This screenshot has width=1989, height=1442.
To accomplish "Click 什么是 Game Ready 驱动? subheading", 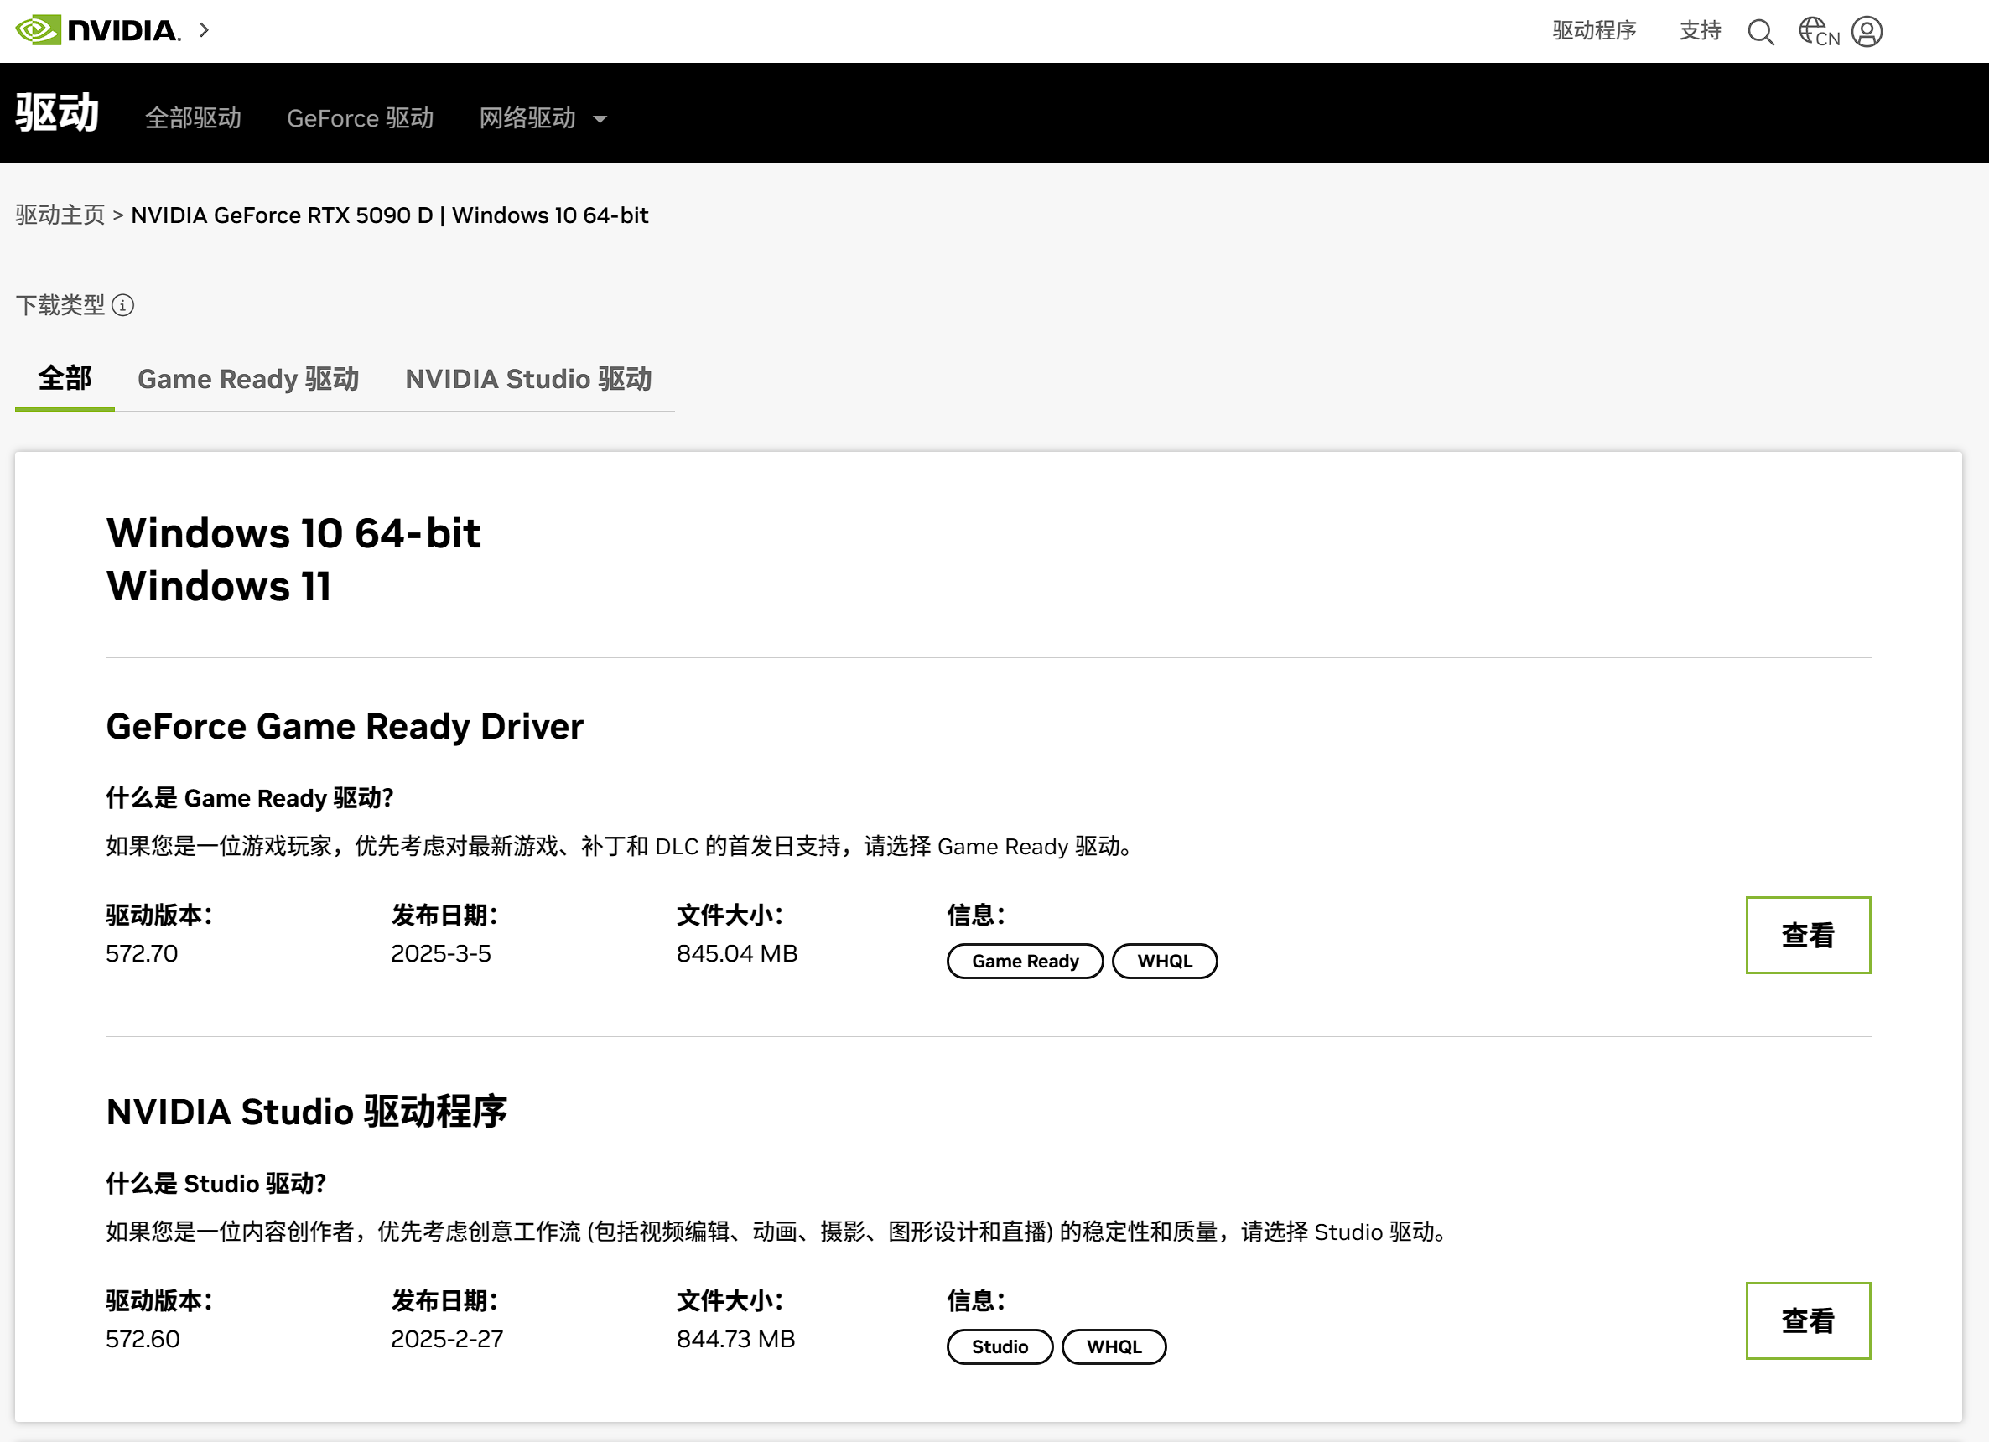I will [x=250, y=797].
